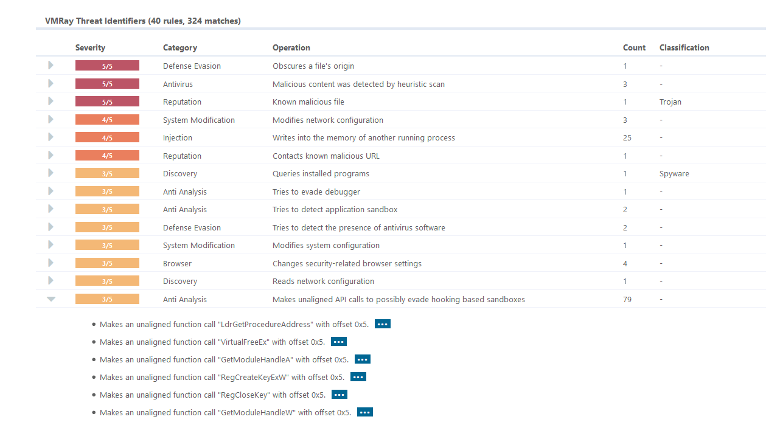The width and height of the screenshot is (780, 425).
Task: Open details for GetModuleHandleW call
Action: [x=365, y=412]
